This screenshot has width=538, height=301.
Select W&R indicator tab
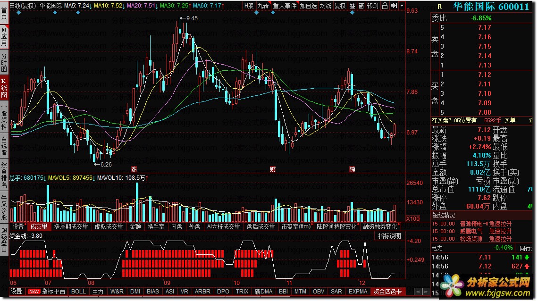pos(117,292)
